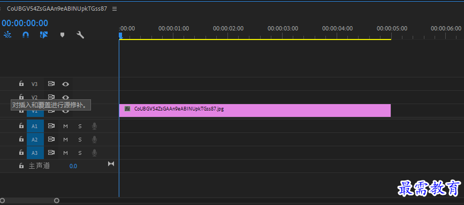Toggle sync lock for track V2
The height and width of the screenshot is (205, 464).
[x=51, y=97]
